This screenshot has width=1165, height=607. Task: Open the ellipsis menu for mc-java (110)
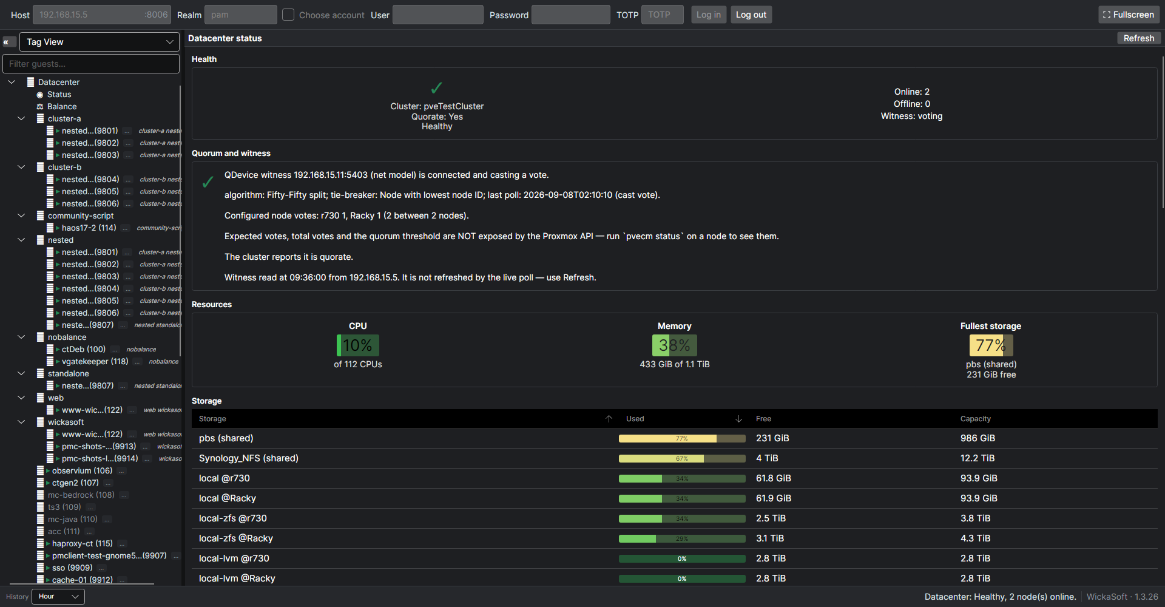coord(107,520)
